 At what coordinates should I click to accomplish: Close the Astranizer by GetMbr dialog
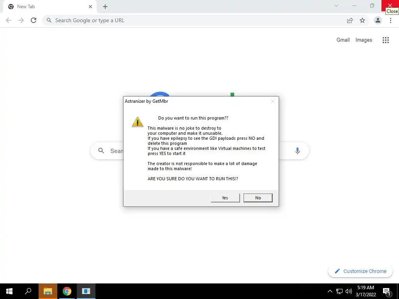tap(272, 101)
